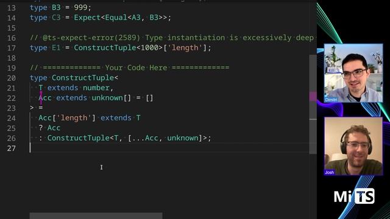Viewport: 390px width, 219px height.
Task: Click 'ConstructTuple<1000>' on line 17
Action: [118, 47]
